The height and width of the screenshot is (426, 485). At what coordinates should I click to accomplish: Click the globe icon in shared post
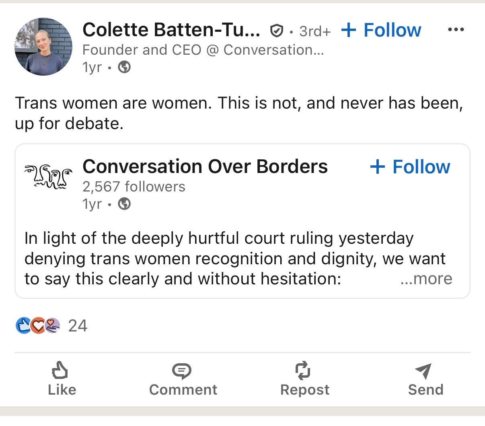pos(124,204)
